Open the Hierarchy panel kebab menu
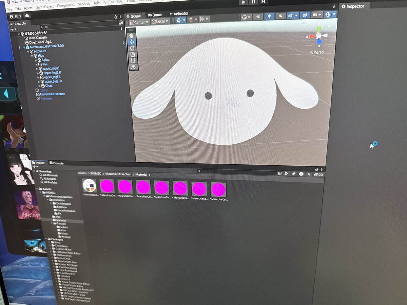The image size is (407, 305). click(120, 16)
